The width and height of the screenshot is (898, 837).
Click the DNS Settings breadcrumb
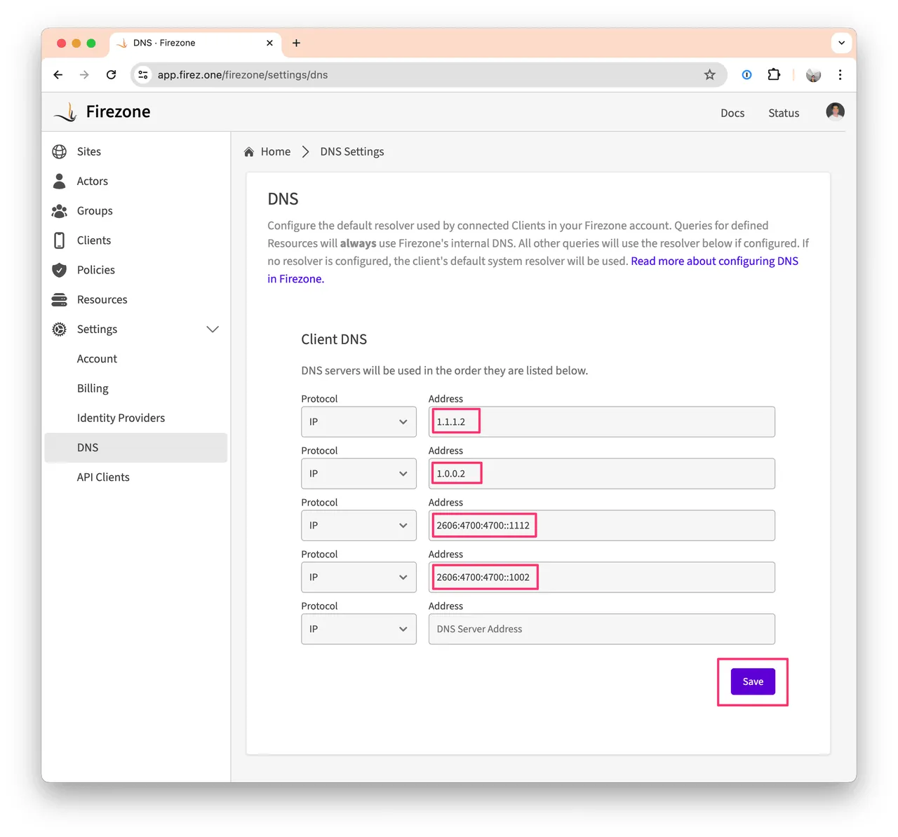pyautogui.click(x=352, y=151)
